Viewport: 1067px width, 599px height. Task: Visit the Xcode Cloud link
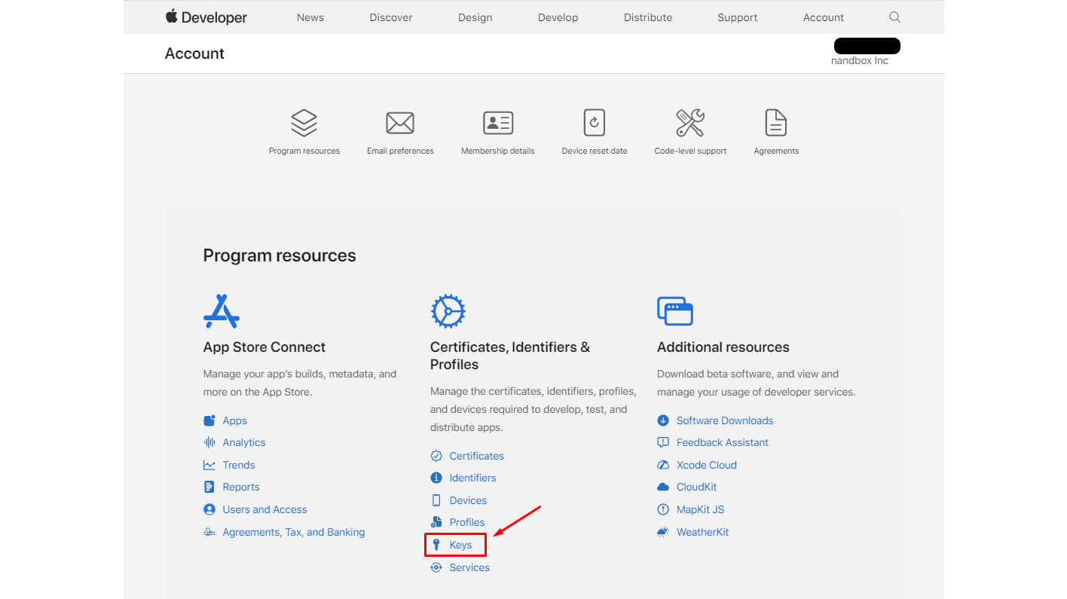(705, 465)
